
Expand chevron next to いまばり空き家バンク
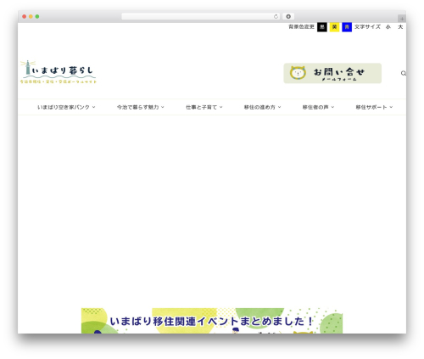pyautogui.click(x=94, y=107)
